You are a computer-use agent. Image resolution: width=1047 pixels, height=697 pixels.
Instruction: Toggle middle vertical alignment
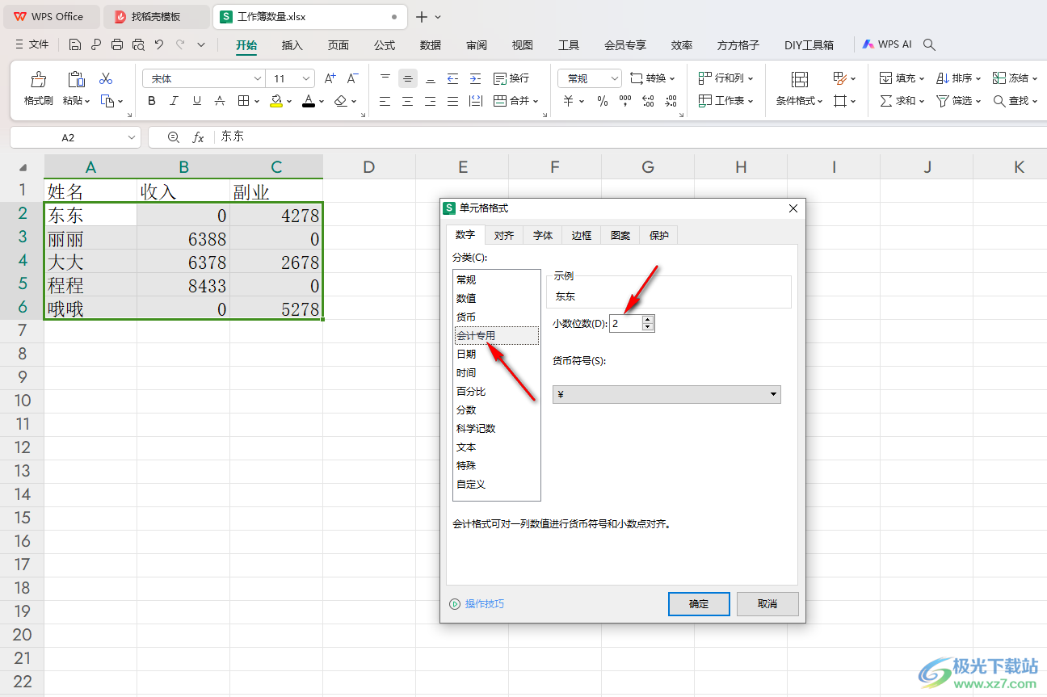408,78
